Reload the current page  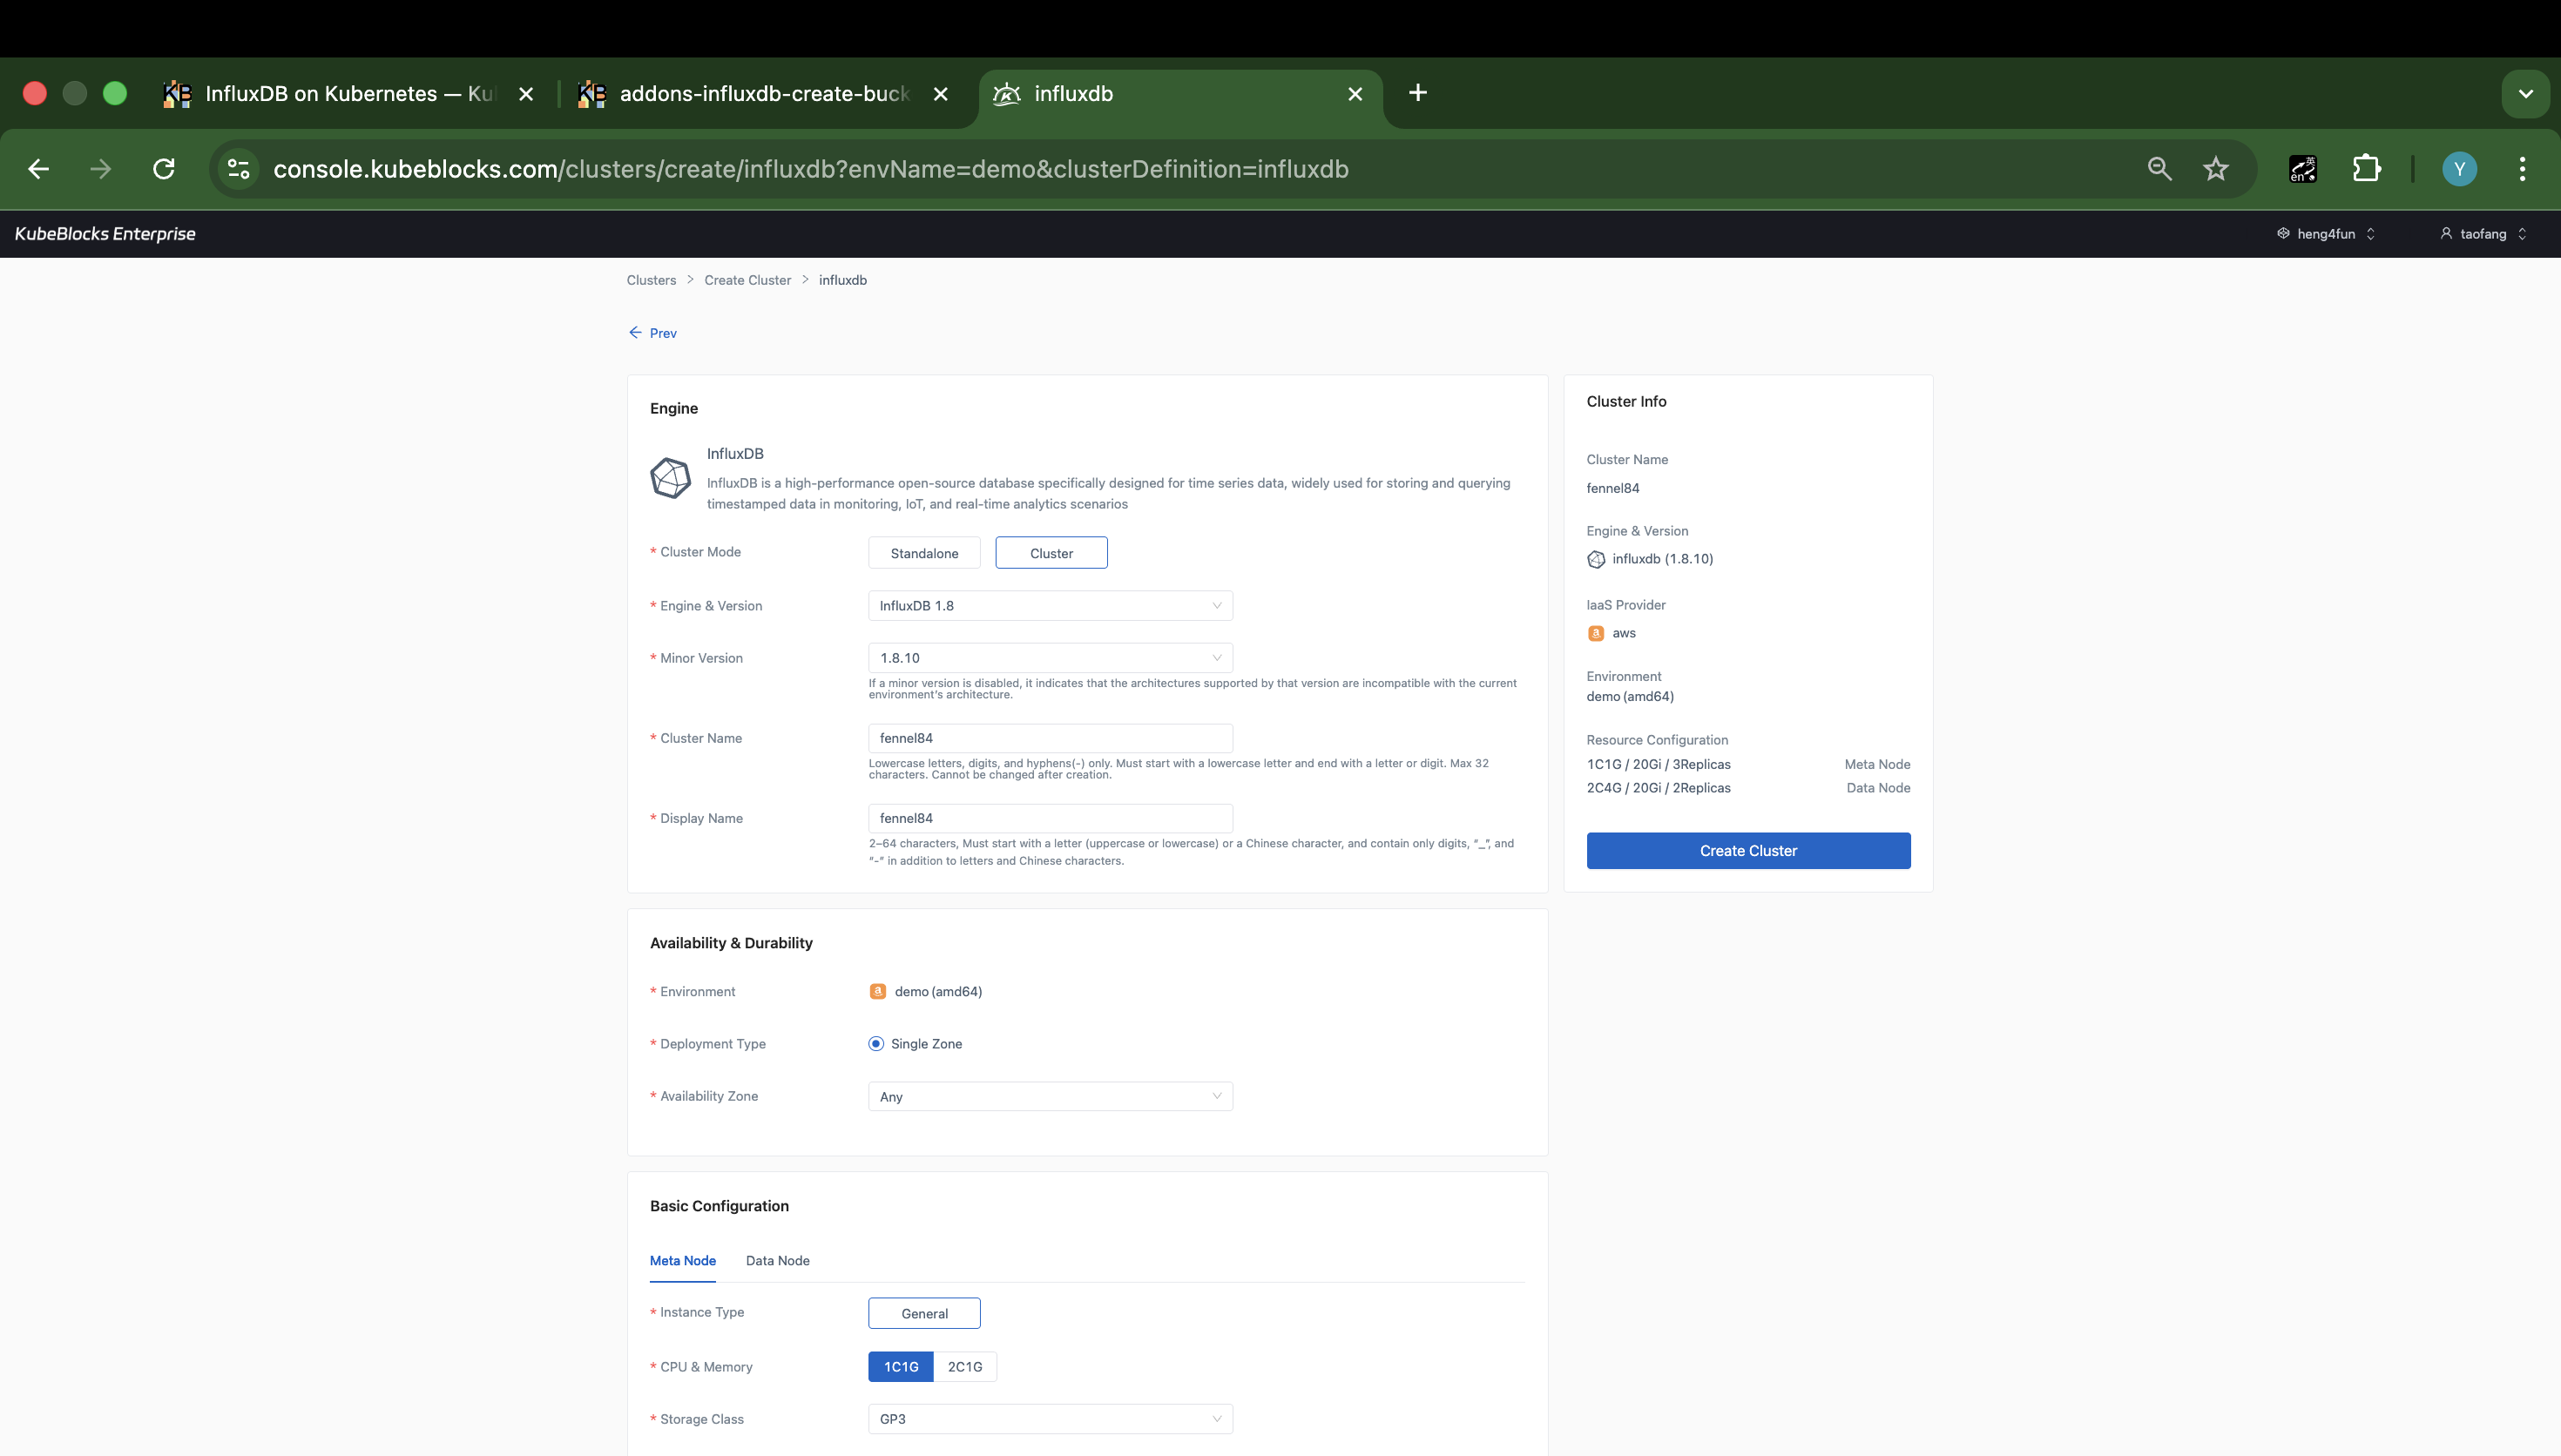(164, 169)
